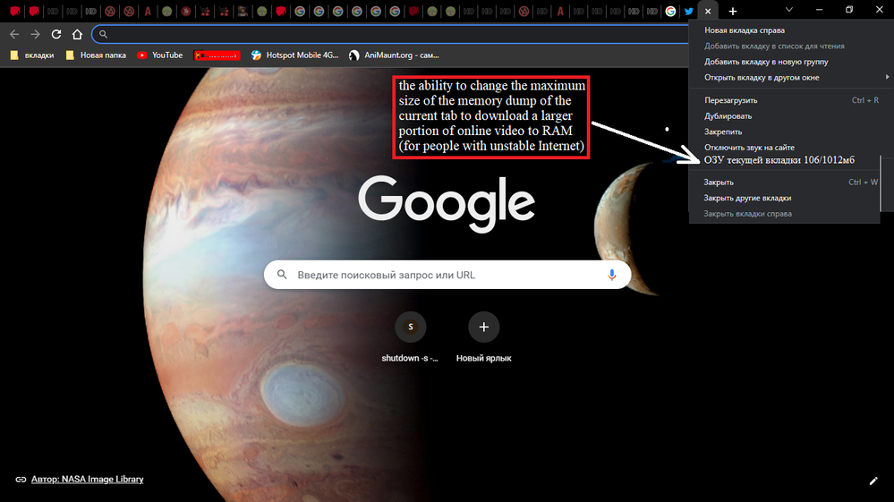Open the AniMaunt.org bookmark
The width and height of the screenshot is (894, 502).
pyautogui.click(x=394, y=55)
